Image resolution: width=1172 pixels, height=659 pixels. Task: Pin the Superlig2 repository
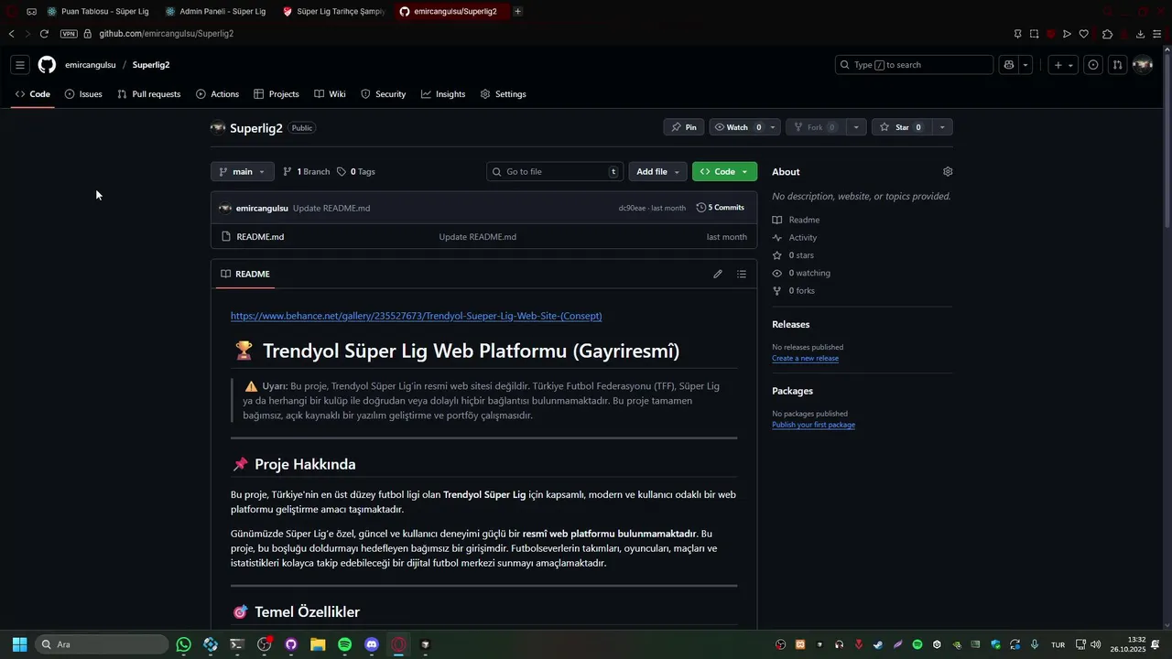point(684,127)
